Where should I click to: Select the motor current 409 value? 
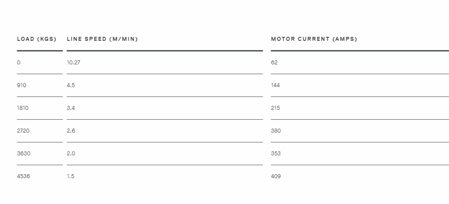point(276,176)
